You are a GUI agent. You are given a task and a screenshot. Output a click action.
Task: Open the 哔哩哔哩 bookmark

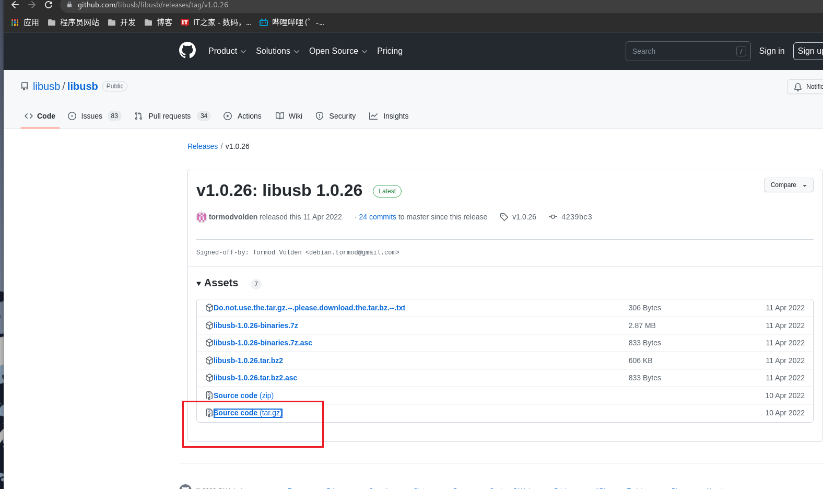tap(292, 22)
